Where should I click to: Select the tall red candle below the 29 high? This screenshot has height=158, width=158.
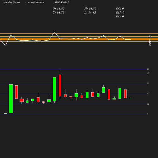60,85
